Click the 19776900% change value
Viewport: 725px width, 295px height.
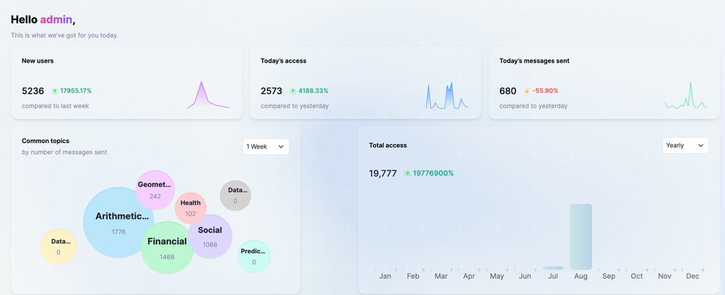coord(433,173)
